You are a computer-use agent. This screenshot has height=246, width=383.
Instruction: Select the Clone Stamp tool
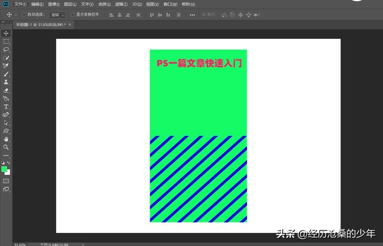(6, 82)
